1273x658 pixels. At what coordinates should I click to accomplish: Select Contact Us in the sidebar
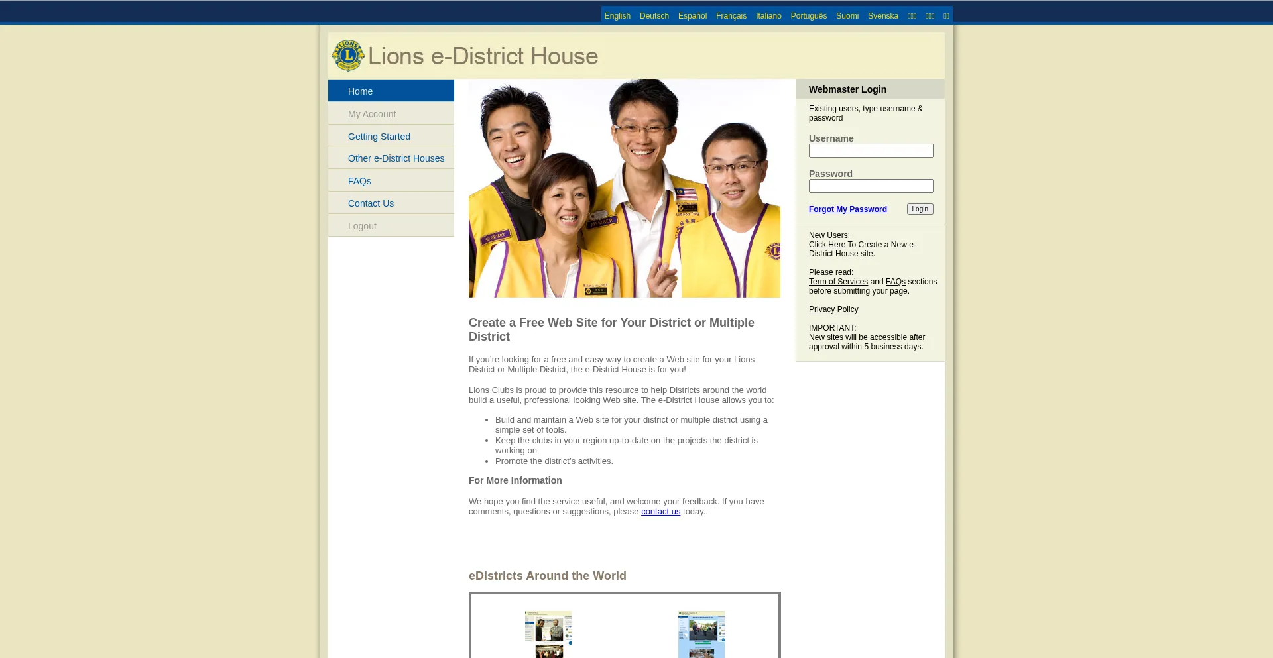point(371,203)
